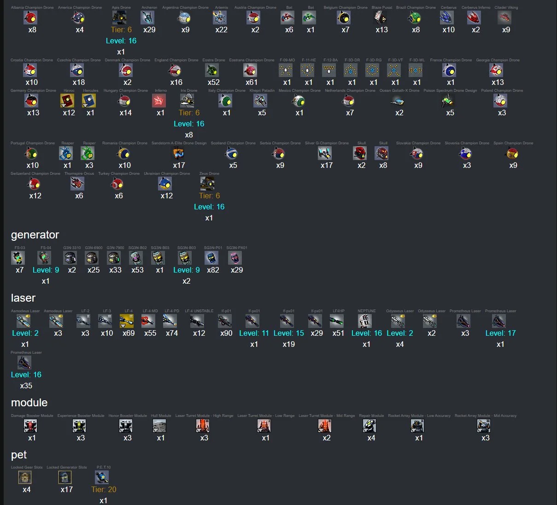
Task: Click the Poison Spectrum Drone Design icon
Action: 449,101
